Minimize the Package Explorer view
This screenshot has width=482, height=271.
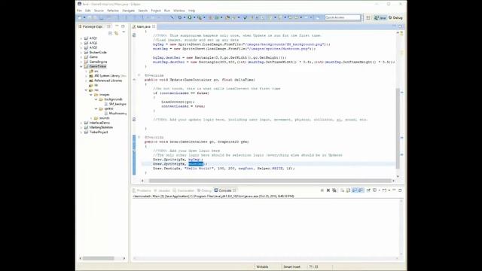(117, 26)
